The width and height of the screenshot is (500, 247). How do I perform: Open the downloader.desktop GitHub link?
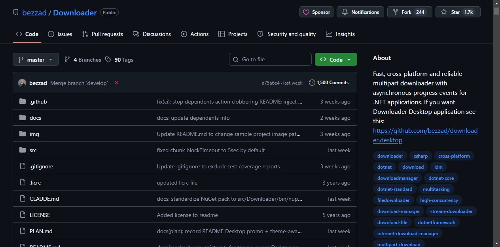pyautogui.click(x=425, y=135)
